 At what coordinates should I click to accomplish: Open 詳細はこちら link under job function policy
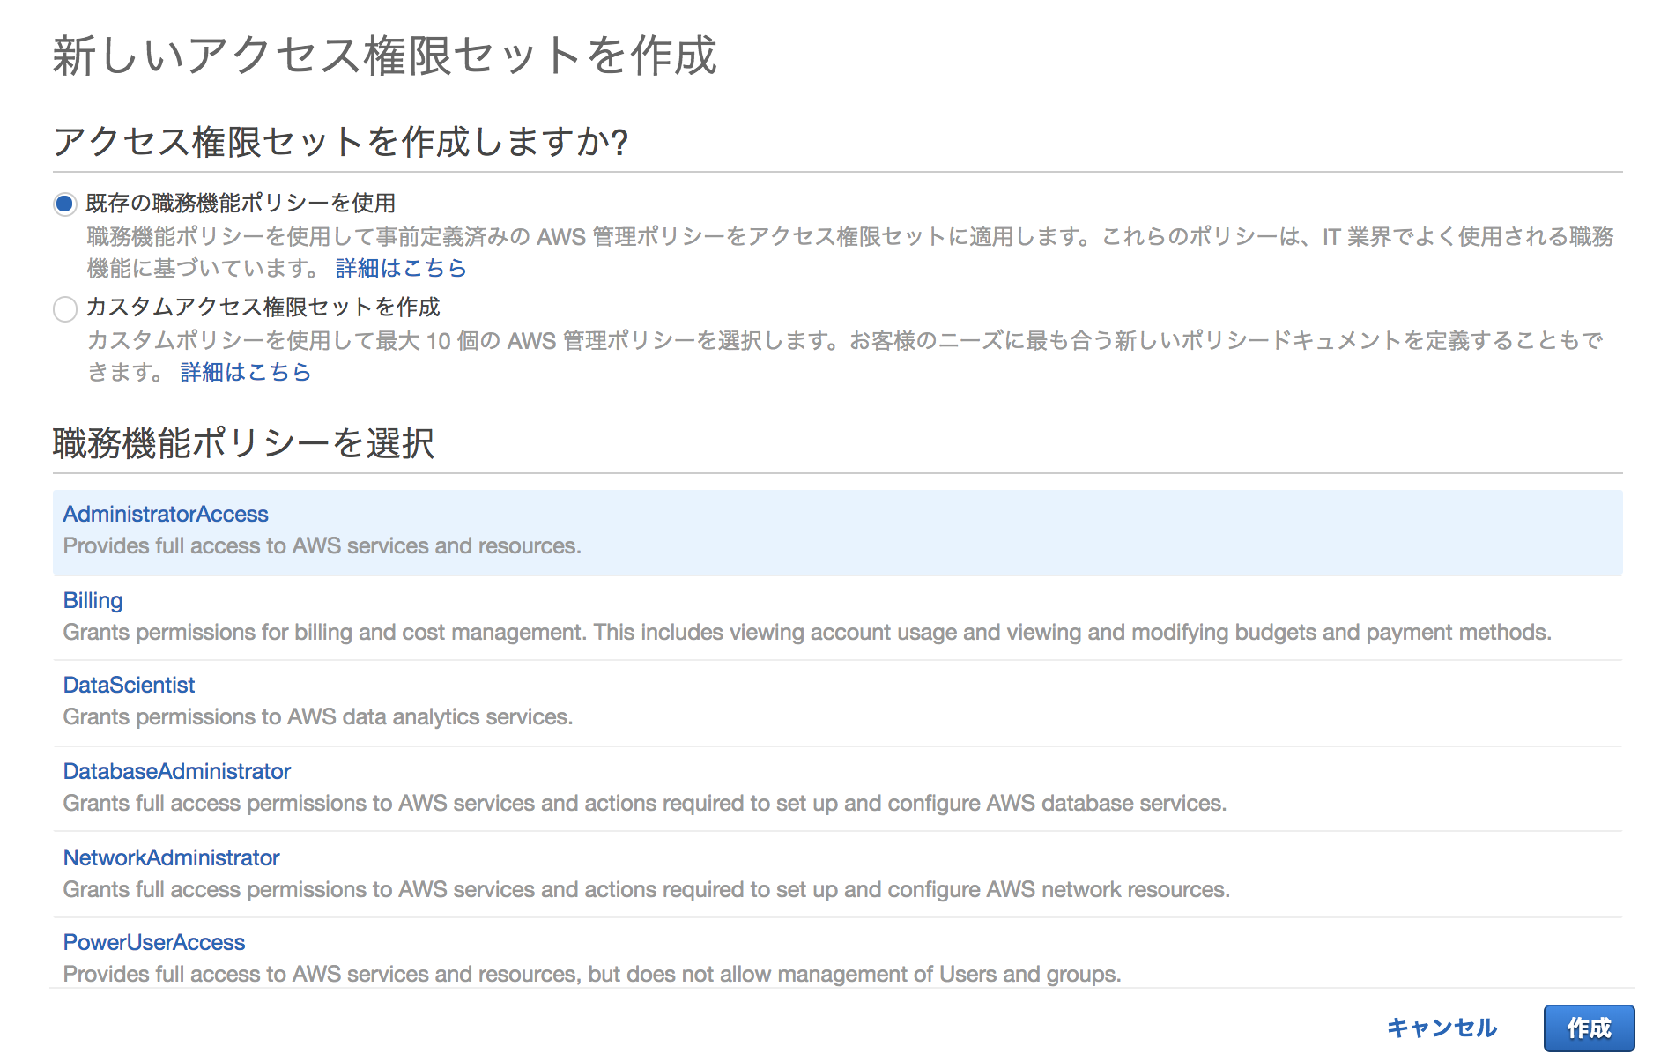(401, 268)
